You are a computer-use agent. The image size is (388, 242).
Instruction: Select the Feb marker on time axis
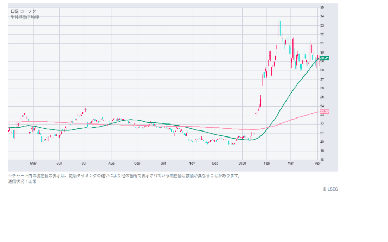point(266,162)
